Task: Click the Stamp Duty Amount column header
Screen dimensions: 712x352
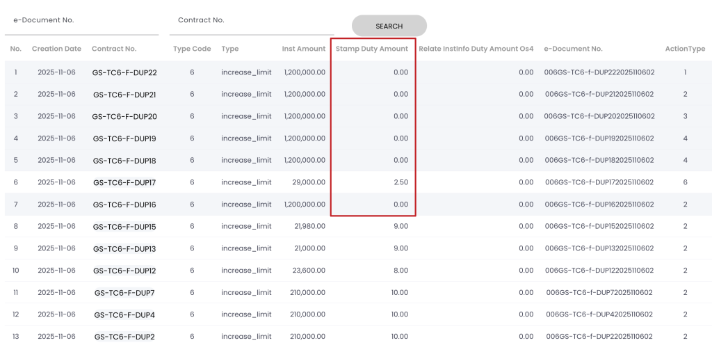Action: click(x=372, y=49)
